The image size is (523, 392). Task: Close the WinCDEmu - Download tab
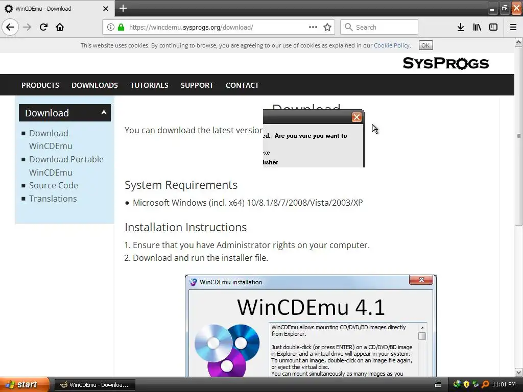[105, 9]
